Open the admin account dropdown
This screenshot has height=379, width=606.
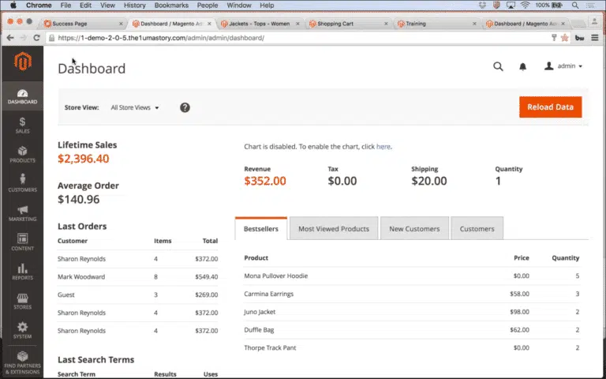[x=563, y=66]
